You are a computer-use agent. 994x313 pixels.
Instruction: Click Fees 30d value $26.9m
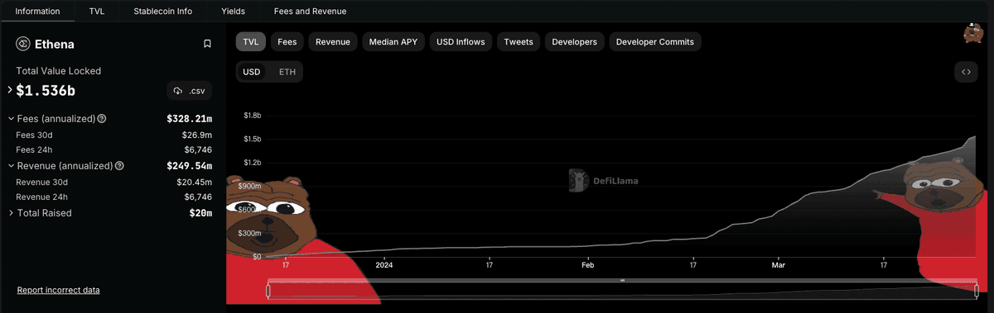point(197,135)
